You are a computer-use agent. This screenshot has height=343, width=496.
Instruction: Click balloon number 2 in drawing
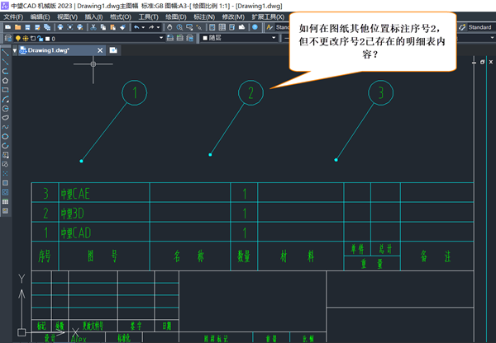(250, 93)
